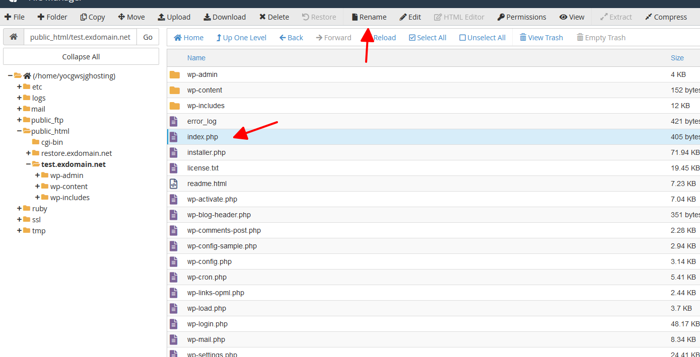Click Collapse All button

[81, 57]
